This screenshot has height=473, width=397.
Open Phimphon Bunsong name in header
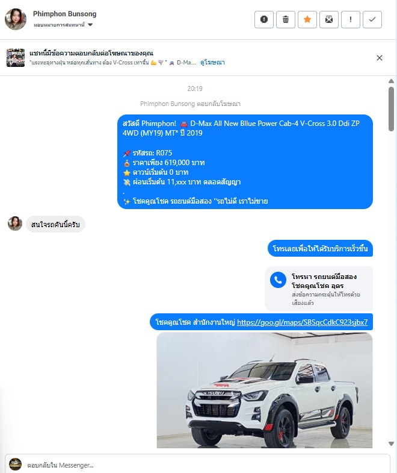point(65,14)
